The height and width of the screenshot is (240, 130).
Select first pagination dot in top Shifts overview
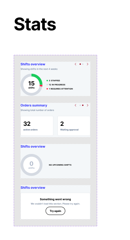point(80,64)
